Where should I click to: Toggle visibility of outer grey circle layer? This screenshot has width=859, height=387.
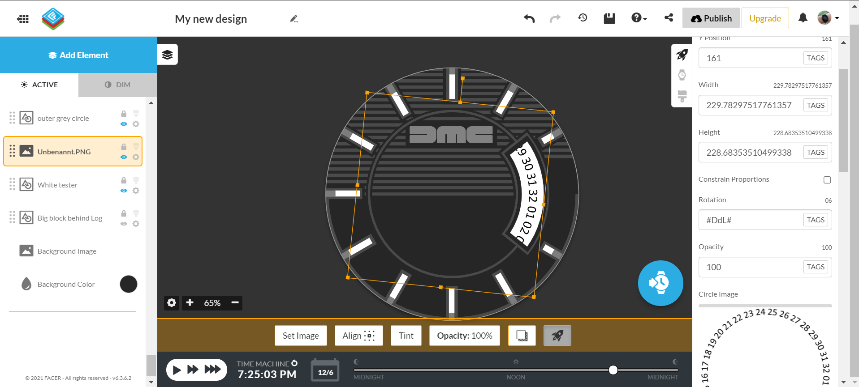(x=124, y=124)
